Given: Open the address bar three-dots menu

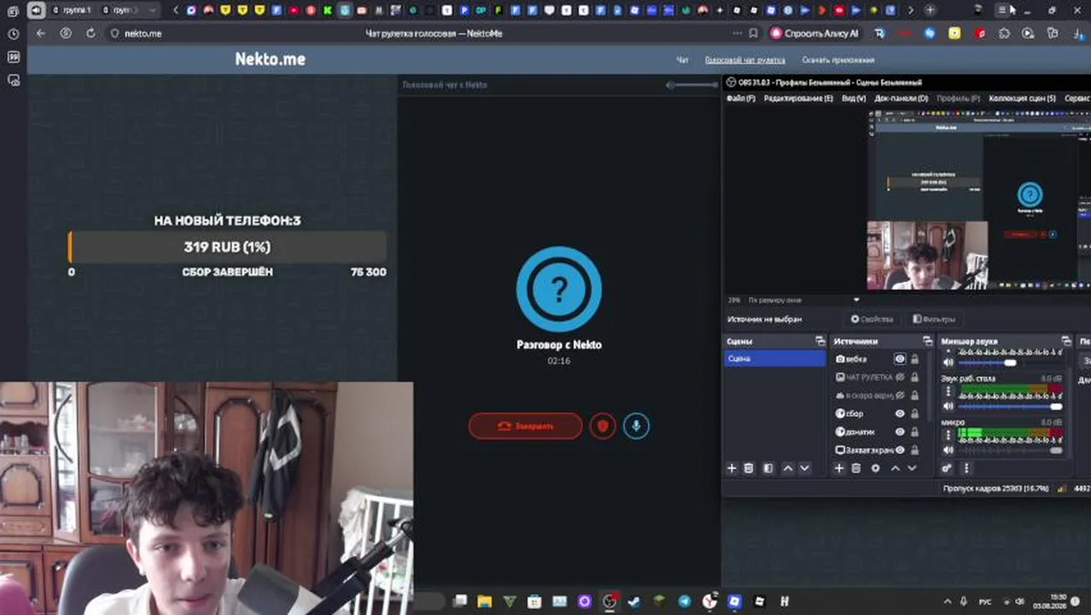Looking at the screenshot, I should (737, 33).
